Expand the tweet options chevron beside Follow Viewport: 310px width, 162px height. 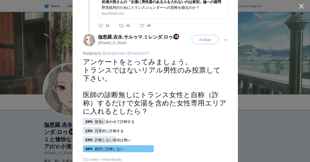tap(226, 40)
